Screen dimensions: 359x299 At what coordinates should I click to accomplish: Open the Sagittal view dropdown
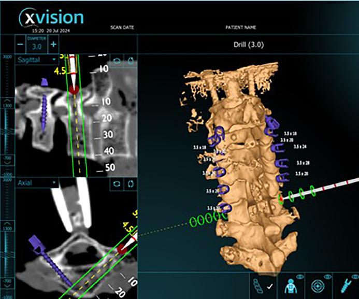pyautogui.click(x=37, y=60)
